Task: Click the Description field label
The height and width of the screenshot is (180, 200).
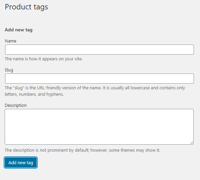Action: [16, 105]
